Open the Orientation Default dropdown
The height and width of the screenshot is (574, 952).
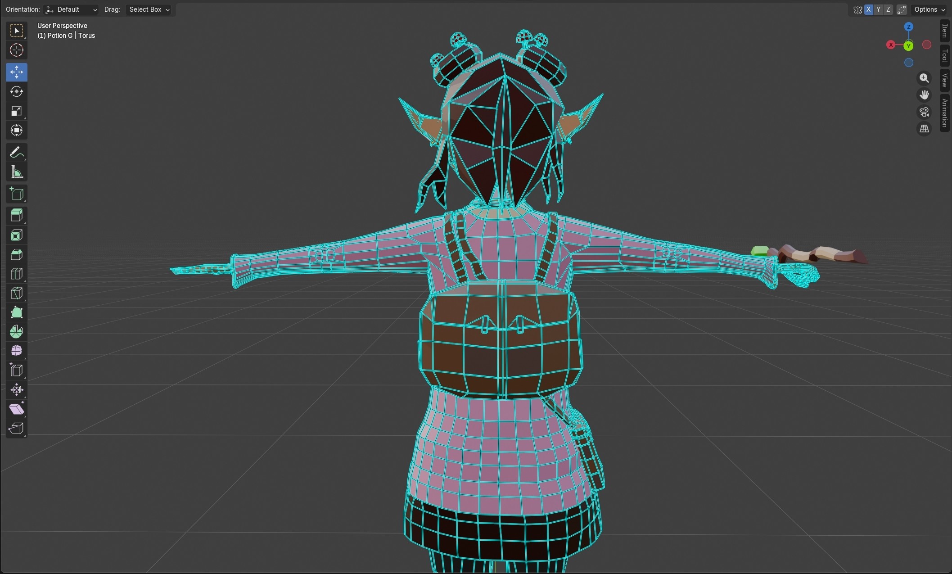(71, 9)
